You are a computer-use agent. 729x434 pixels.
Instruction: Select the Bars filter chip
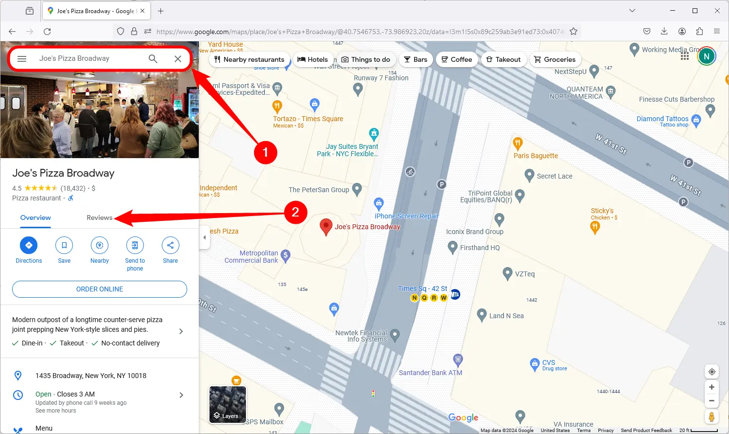tap(416, 59)
